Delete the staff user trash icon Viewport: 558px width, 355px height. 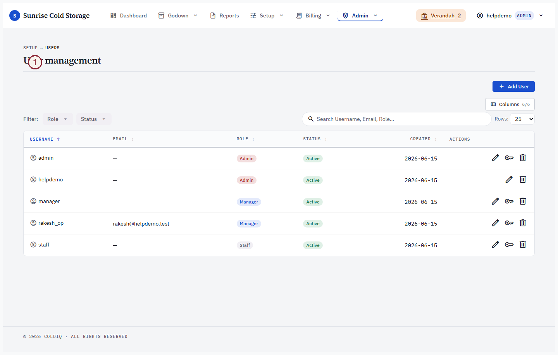point(523,245)
